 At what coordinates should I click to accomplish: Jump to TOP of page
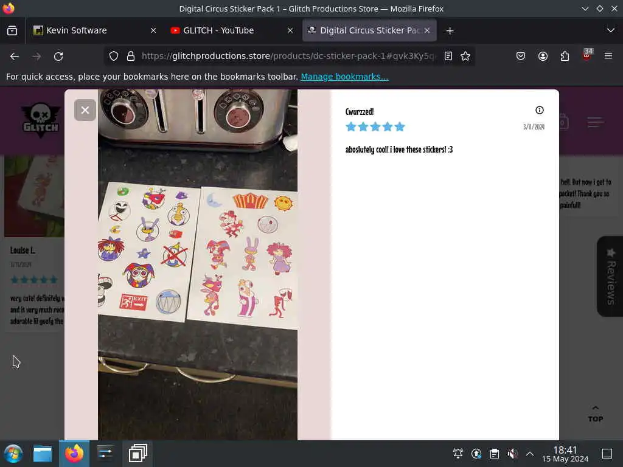tap(595, 414)
